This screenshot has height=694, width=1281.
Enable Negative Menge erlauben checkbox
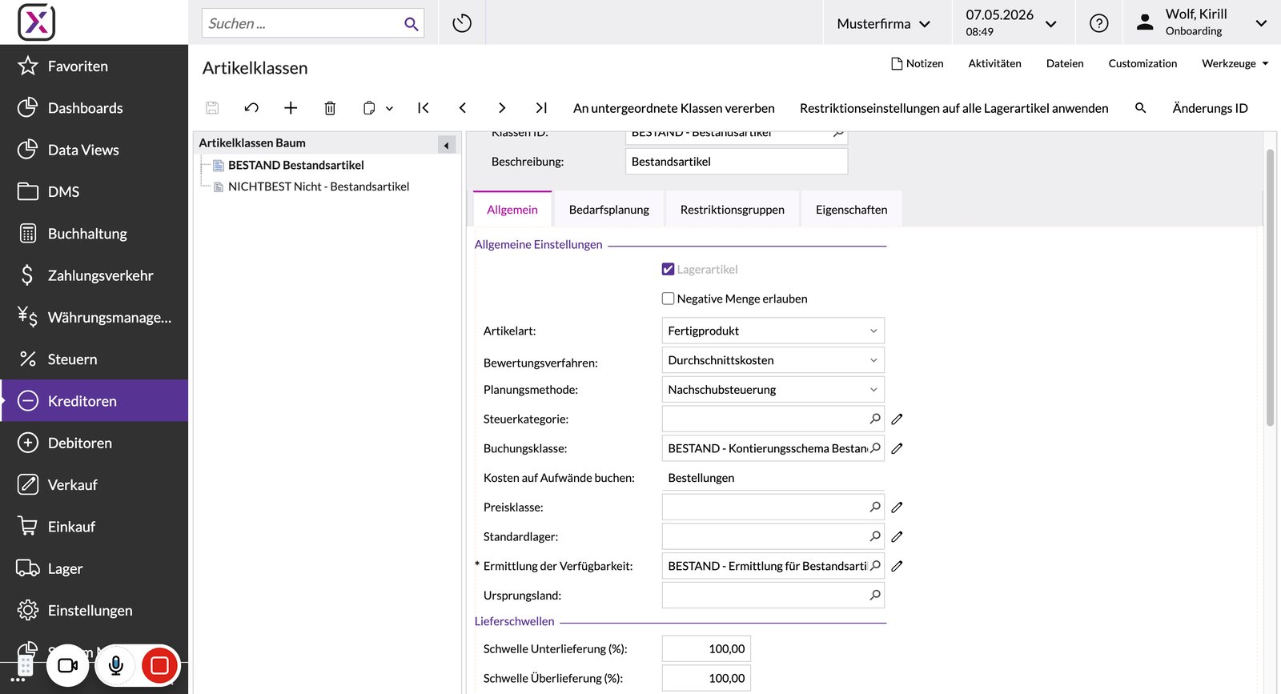point(669,299)
